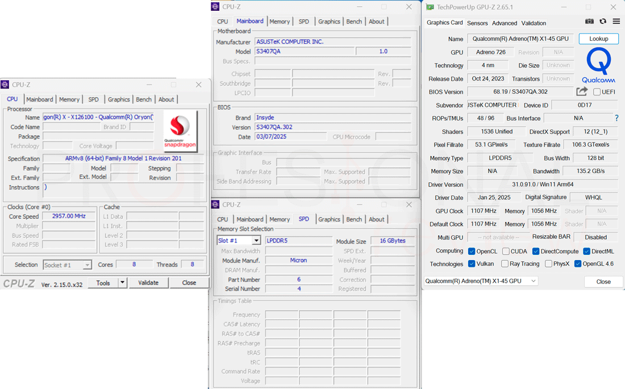
Task: Click the GPU-Z refresh icon
Action: [603, 22]
